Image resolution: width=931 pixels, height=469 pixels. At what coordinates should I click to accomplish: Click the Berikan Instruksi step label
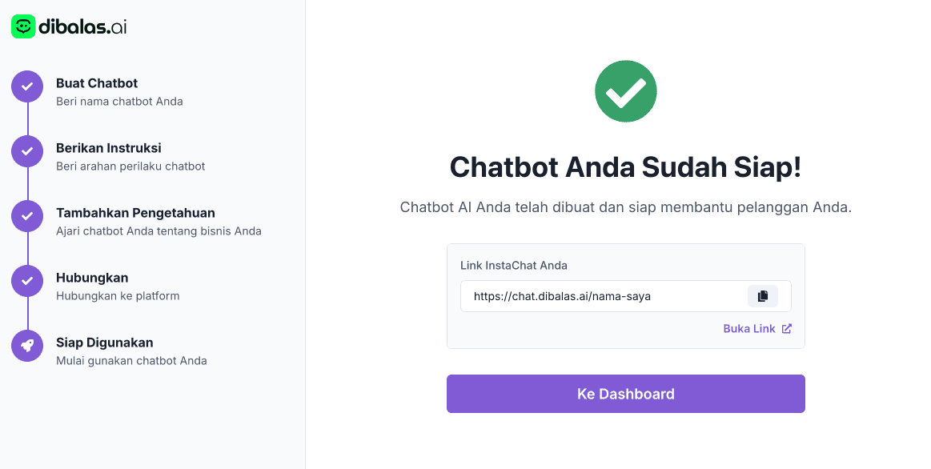click(108, 148)
